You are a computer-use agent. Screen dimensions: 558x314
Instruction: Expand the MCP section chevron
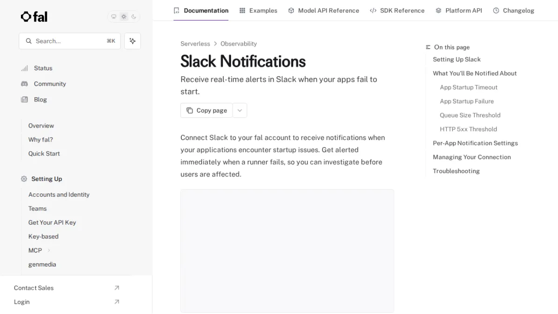pos(49,250)
